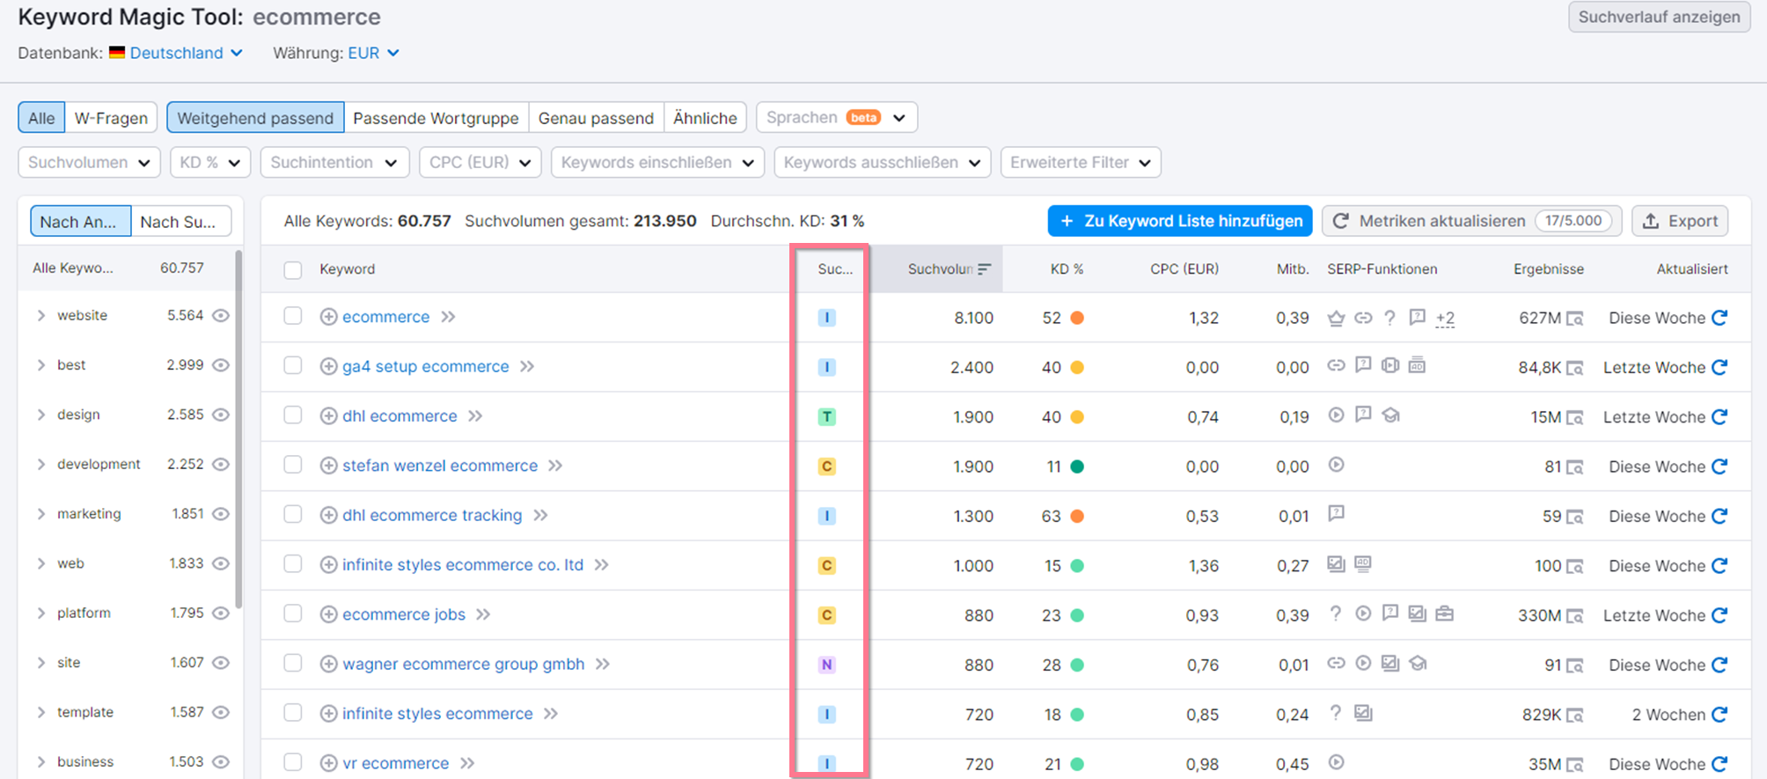The width and height of the screenshot is (1767, 779).
Task: Check the box for dhl ecommerce tracking
Action: (293, 514)
